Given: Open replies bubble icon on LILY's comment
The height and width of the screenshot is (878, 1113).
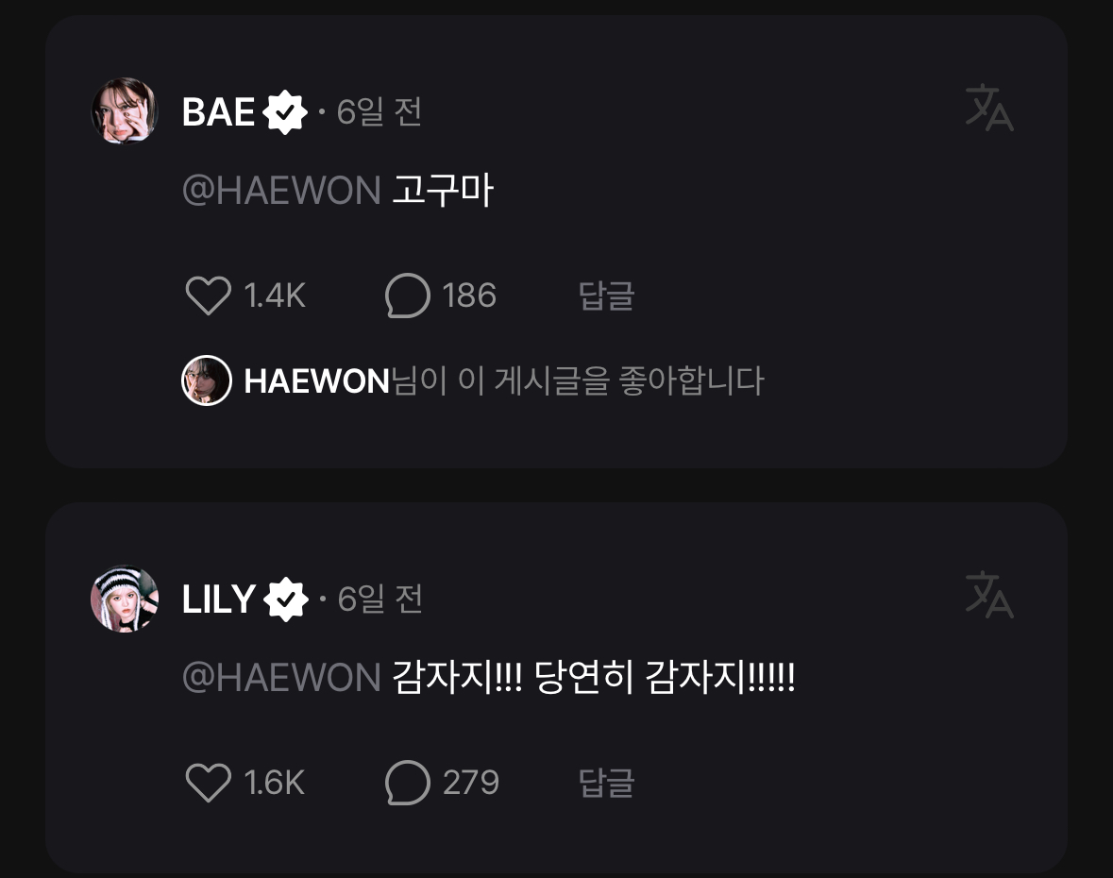Looking at the screenshot, I should (408, 783).
